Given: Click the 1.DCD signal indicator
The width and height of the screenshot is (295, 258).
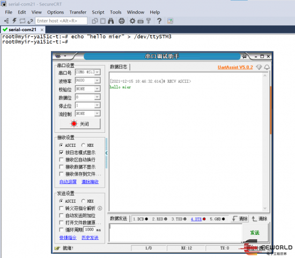Looking at the screenshot, I should pos(141,219).
